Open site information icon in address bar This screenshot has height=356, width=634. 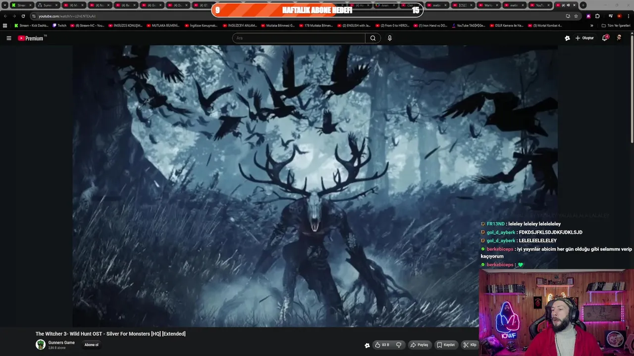tap(34, 16)
